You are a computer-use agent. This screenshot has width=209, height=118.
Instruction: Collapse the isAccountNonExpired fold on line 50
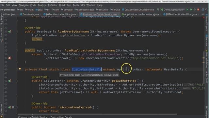click(x=17, y=107)
